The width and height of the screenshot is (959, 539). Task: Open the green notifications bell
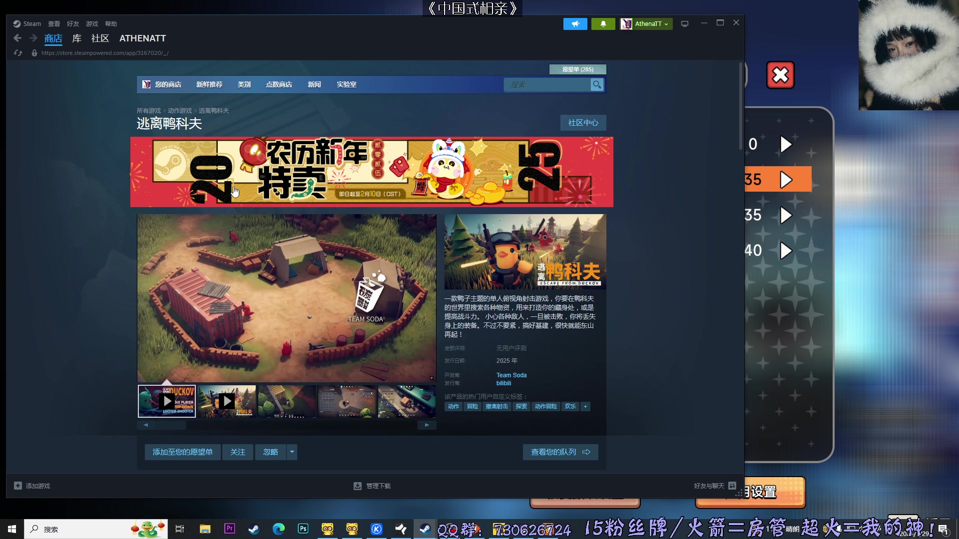[603, 23]
